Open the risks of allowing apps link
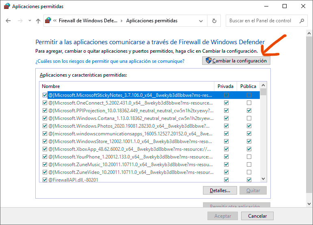The height and width of the screenshot is (225, 313). click(x=110, y=61)
